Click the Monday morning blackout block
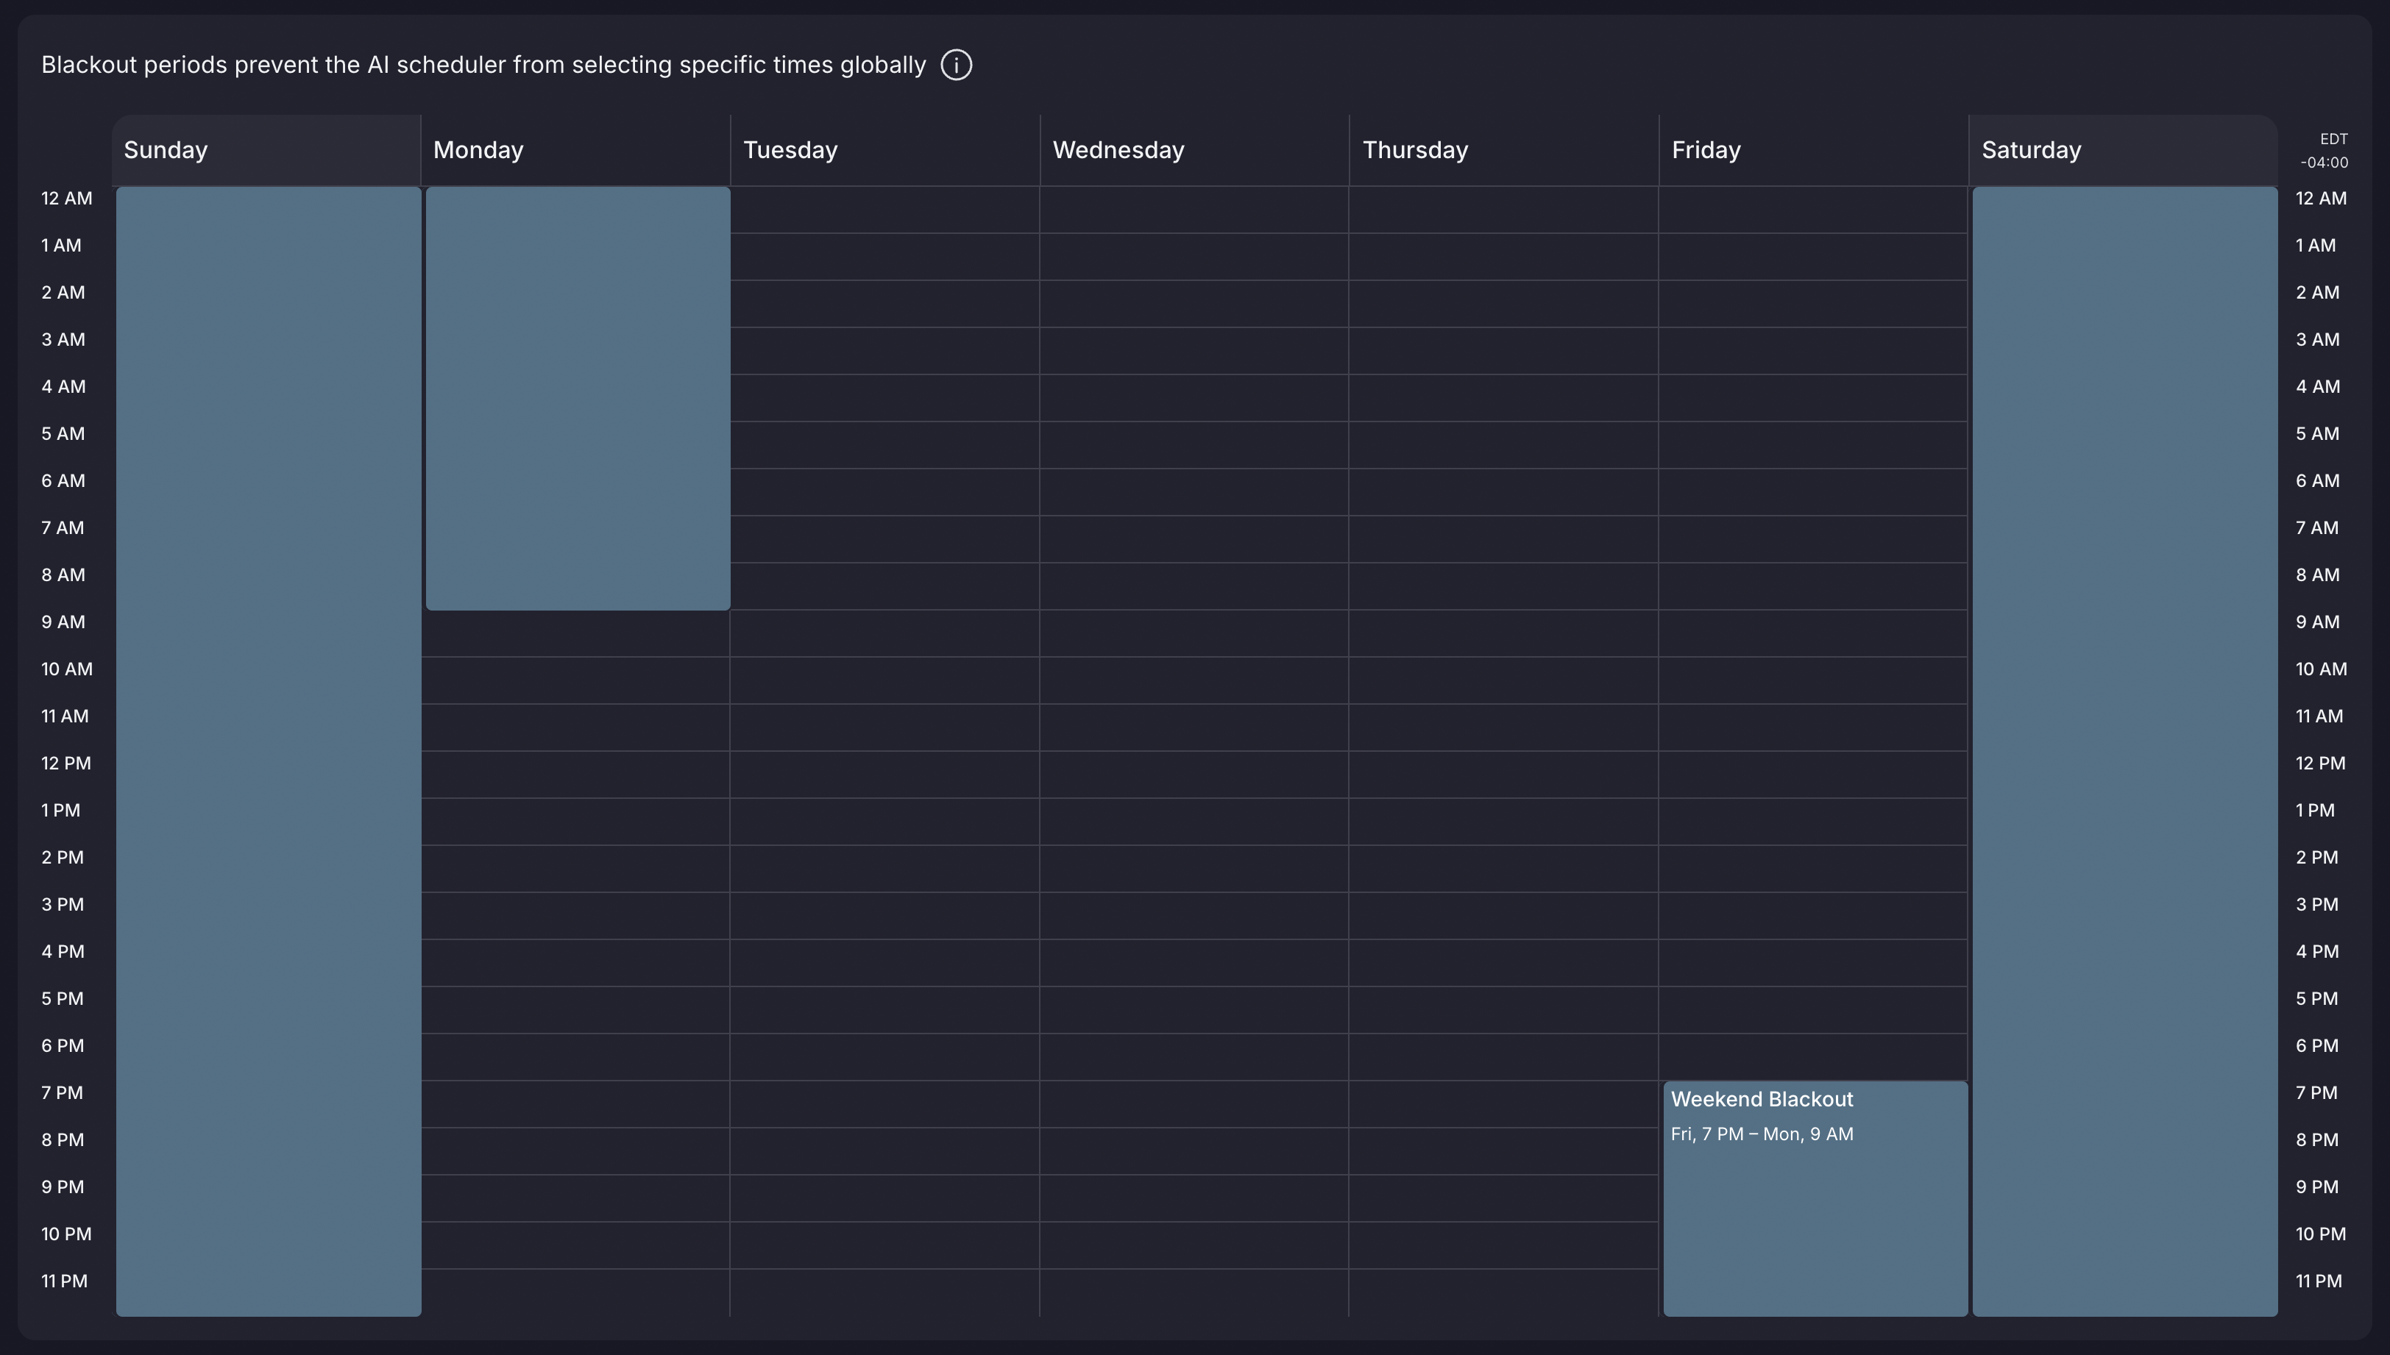The height and width of the screenshot is (1355, 2390). [577, 398]
